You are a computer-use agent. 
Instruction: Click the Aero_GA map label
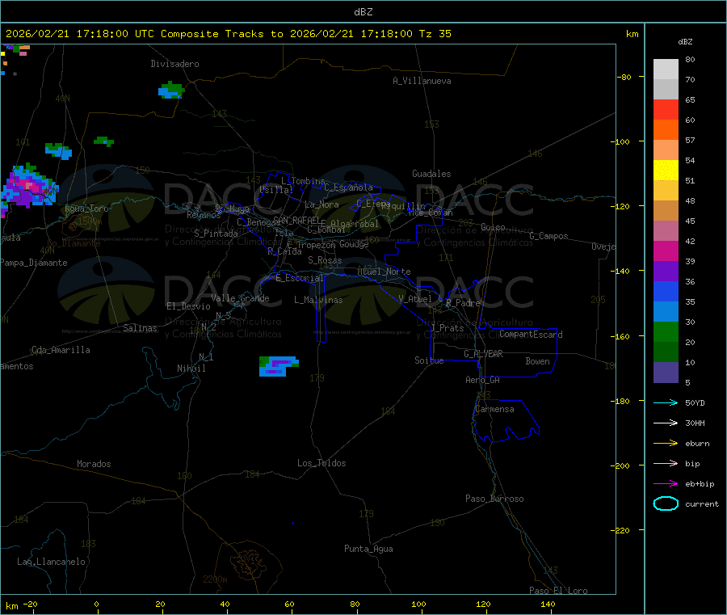483,380
